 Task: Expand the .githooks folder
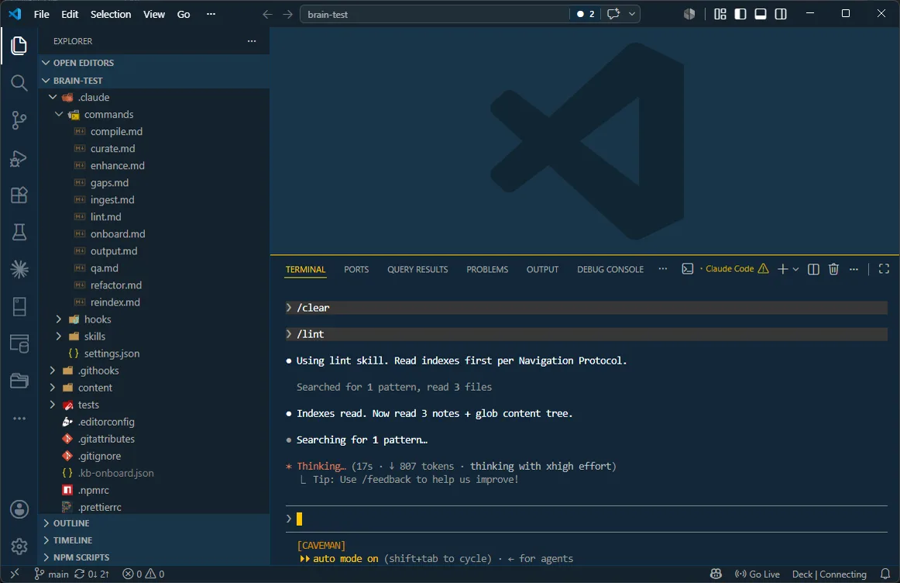coord(53,371)
